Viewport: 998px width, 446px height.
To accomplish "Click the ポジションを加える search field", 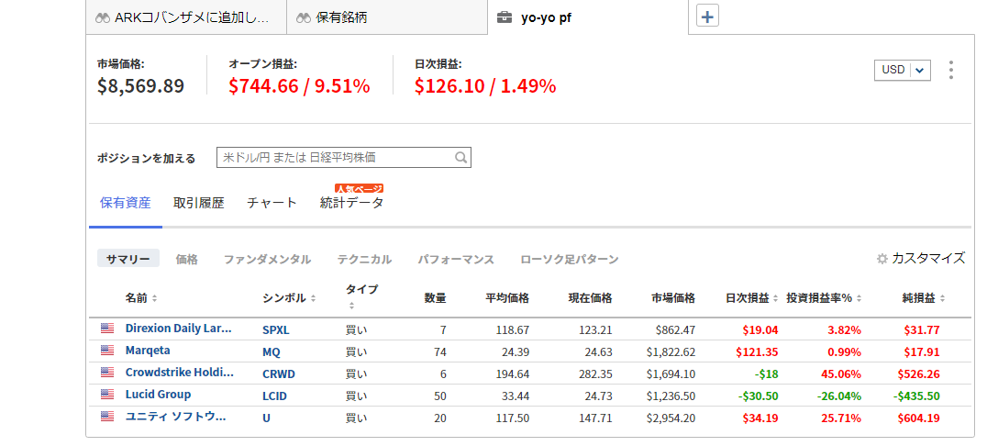I will tap(344, 157).
